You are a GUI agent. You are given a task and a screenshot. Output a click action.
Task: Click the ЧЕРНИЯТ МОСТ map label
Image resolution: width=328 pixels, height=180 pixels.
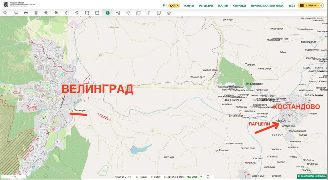point(236,116)
